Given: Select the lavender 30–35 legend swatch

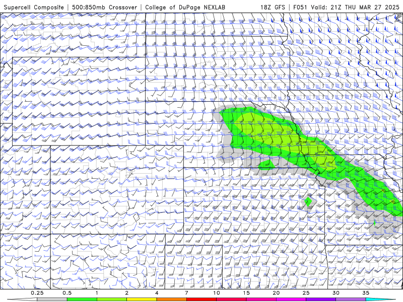Looking at the screenshot, I should pyautogui.click(x=351, y=299).
